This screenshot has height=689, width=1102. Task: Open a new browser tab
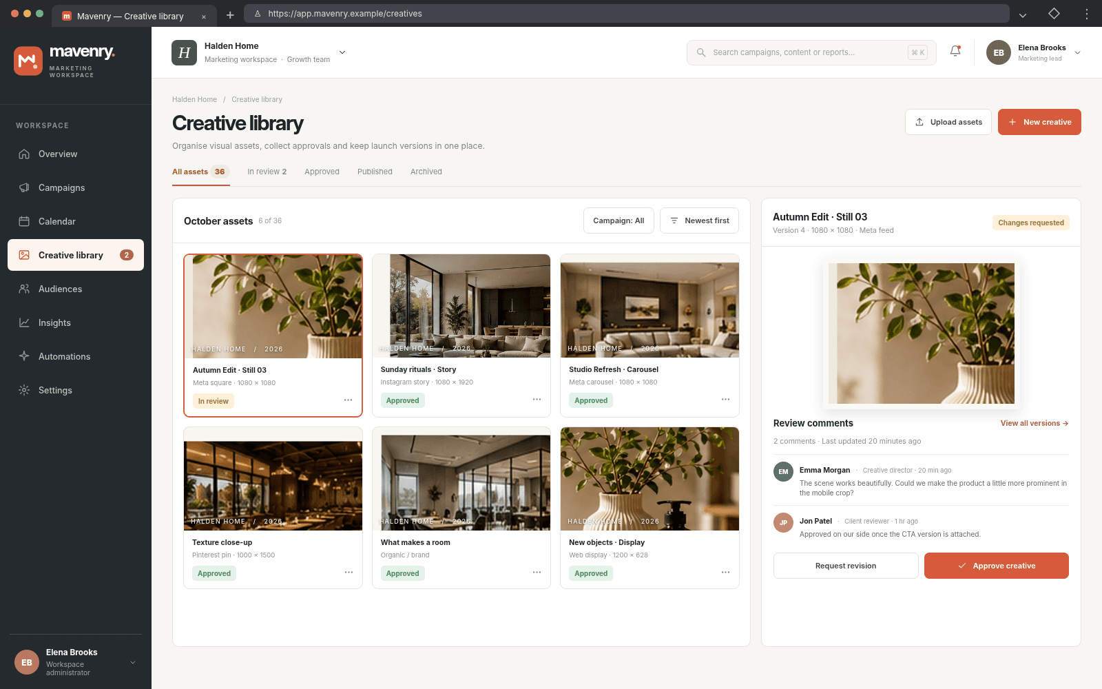(230, 15)
